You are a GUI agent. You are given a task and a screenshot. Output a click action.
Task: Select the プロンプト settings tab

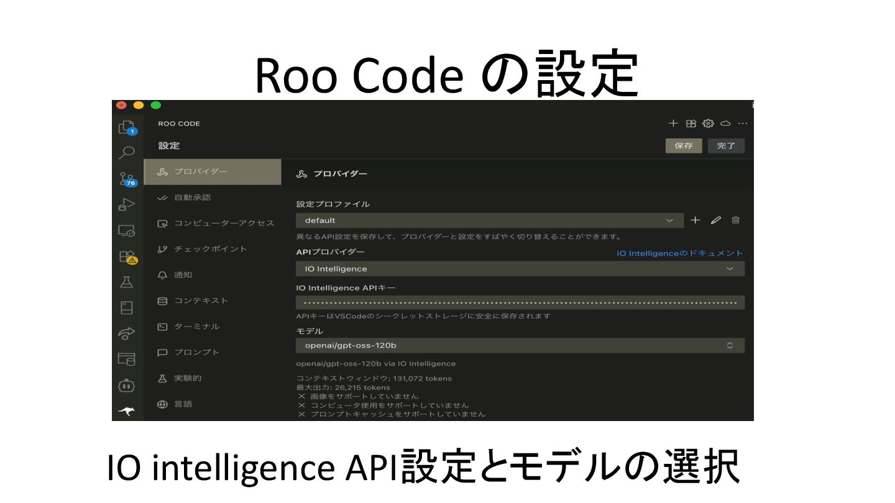213,352
